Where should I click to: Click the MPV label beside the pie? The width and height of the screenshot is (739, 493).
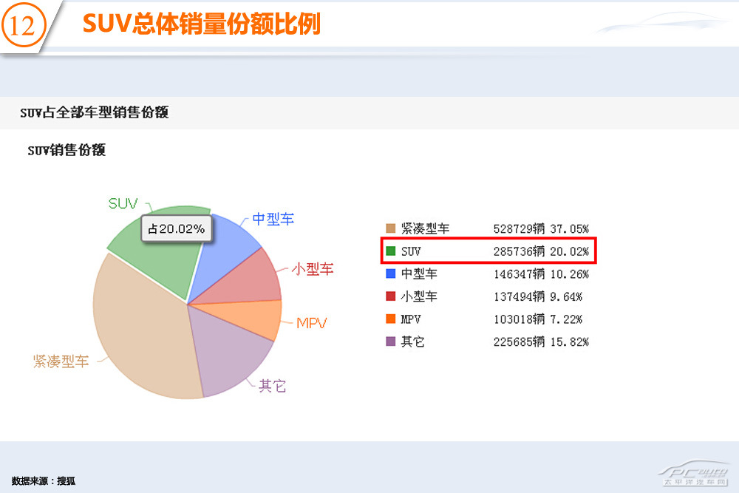click(311, 323)
